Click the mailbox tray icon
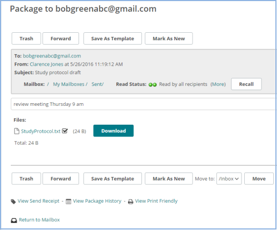277x230 pixels. (x=14, y=220)
